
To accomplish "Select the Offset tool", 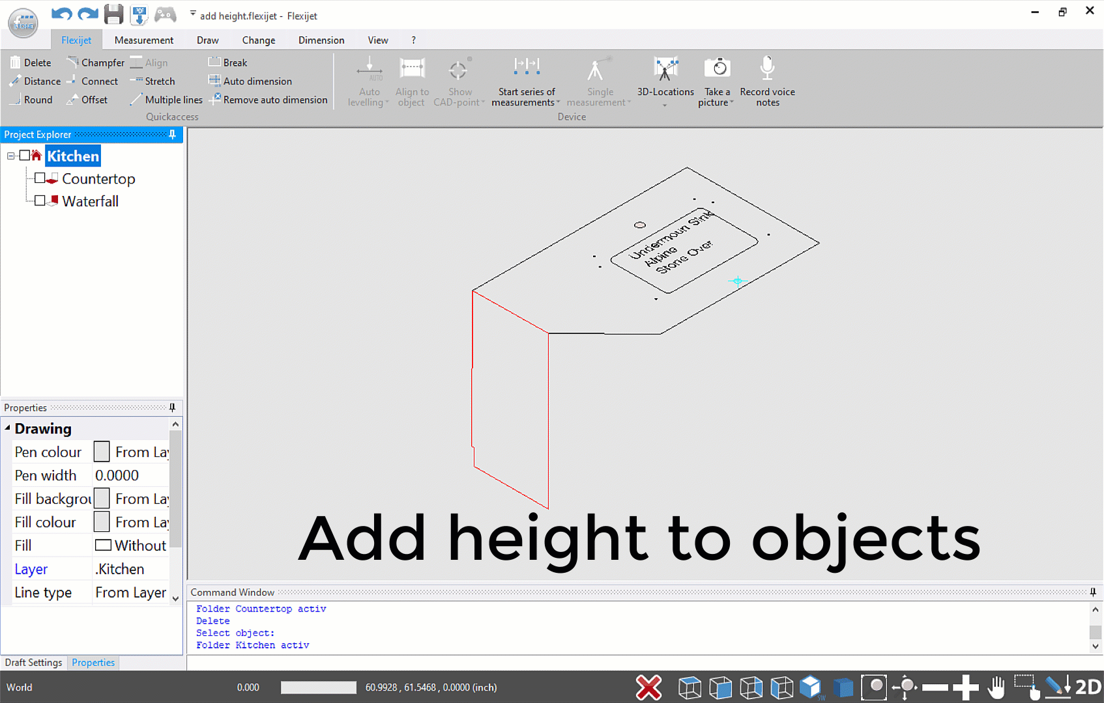I will point(88,99).
